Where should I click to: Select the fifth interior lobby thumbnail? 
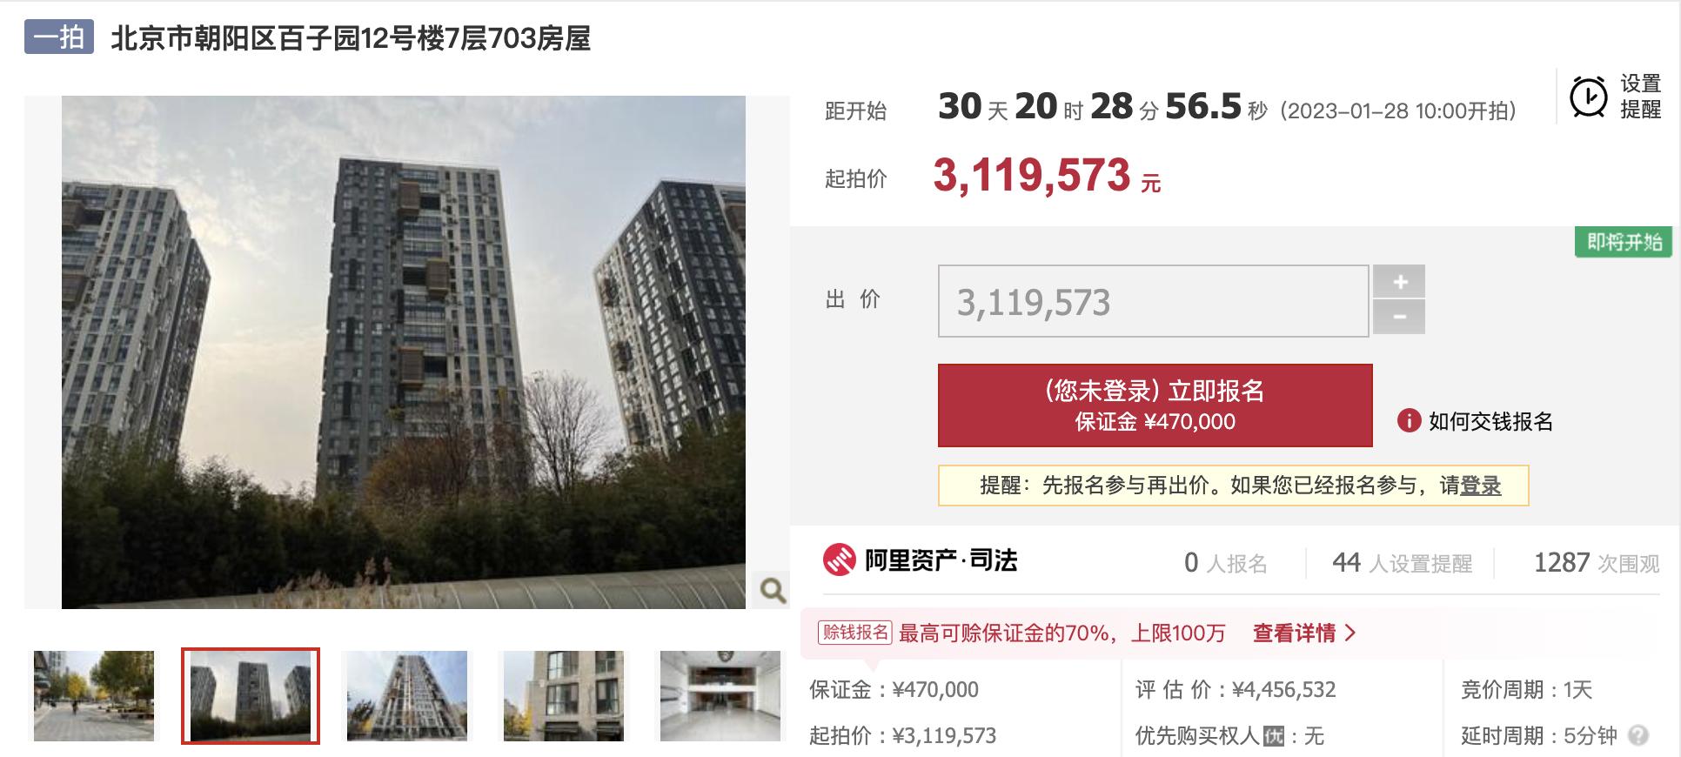click(x=720, y=696)
